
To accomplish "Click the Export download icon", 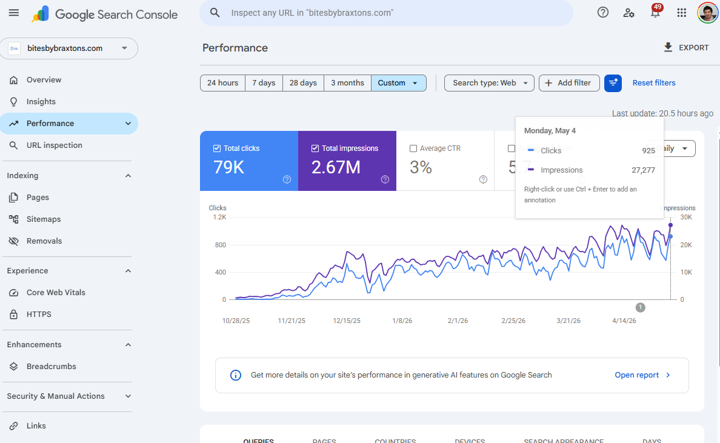I will point(668,47).
